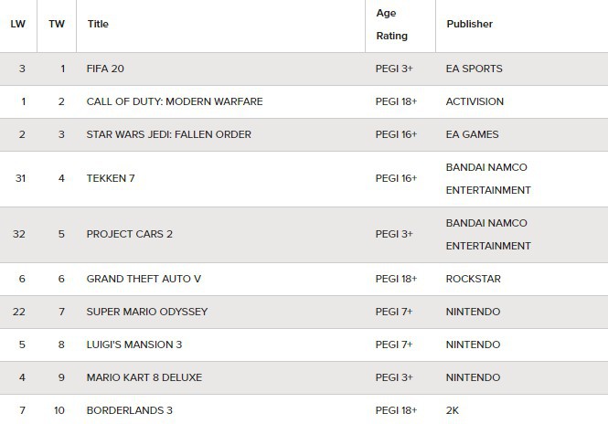
Task: Click the Age Rating column header
Action: (391, 24)
